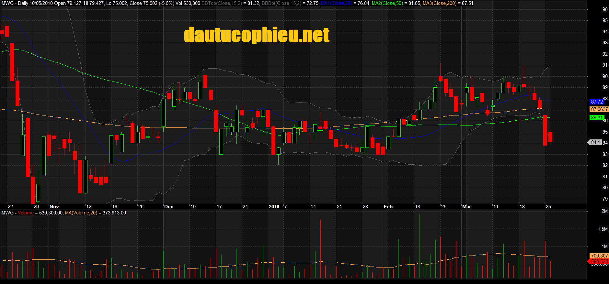
Task: Jump to Nov on the date axis
Action: click(54, 207)
